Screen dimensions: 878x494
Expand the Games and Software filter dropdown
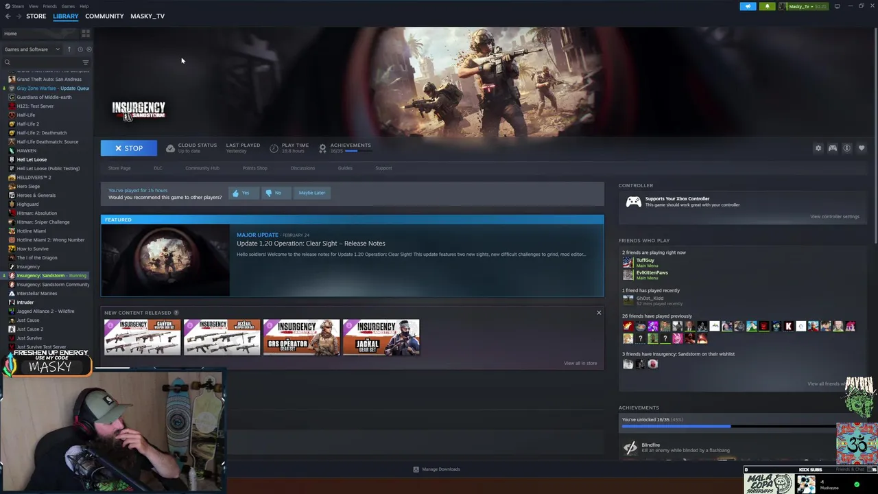click(x=32, y=49)
